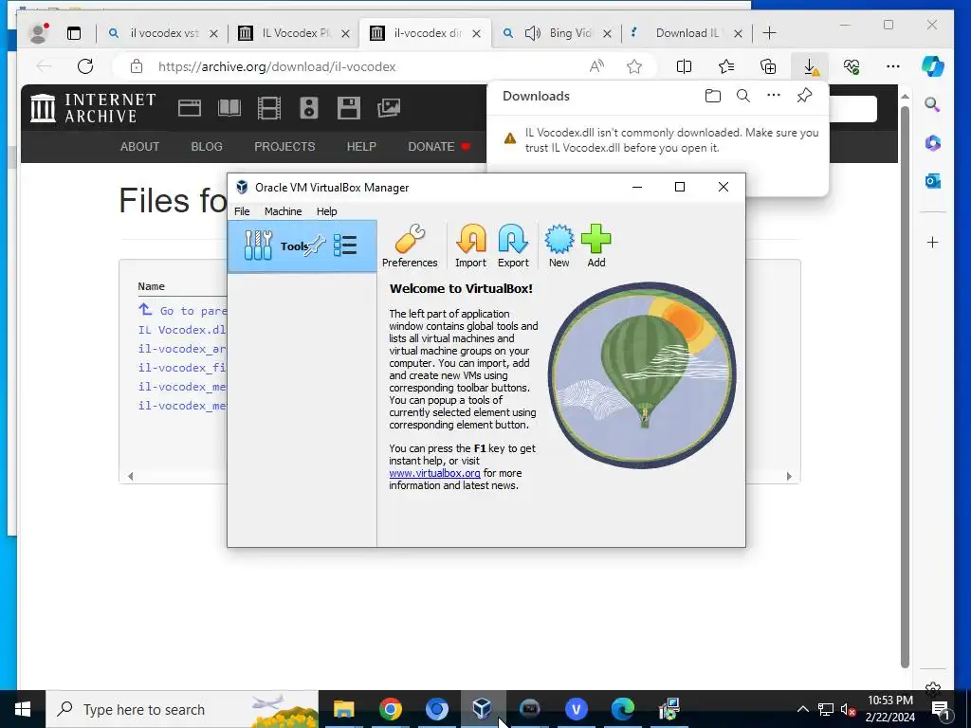Click Internet Archive logo
Viewport: 971px width, 728px height.
point(93,108)
